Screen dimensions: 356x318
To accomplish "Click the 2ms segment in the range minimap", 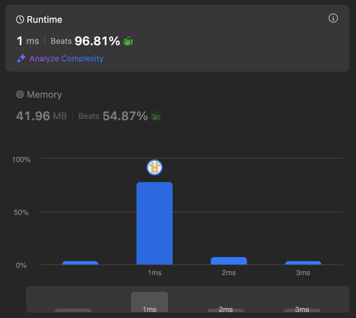I will 226,310.
